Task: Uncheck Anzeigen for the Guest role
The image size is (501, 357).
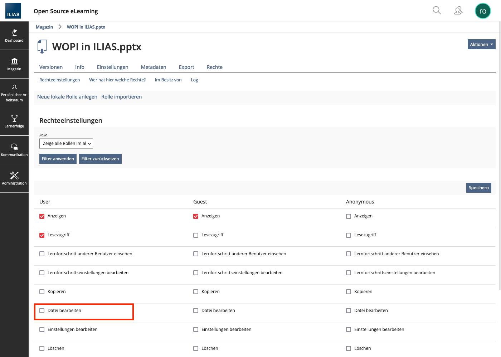Action: (x=196, y=216)
